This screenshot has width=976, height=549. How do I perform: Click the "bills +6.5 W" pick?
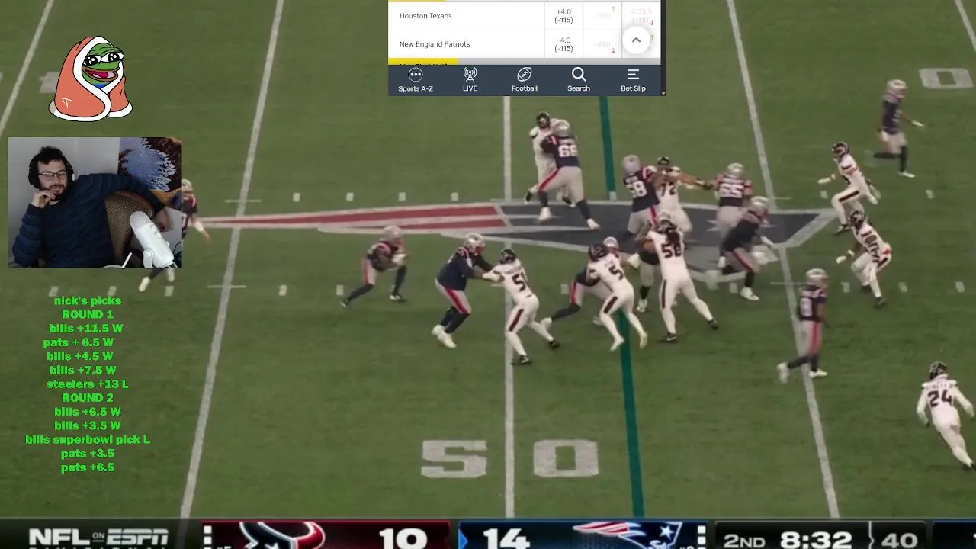coord(88,412)
